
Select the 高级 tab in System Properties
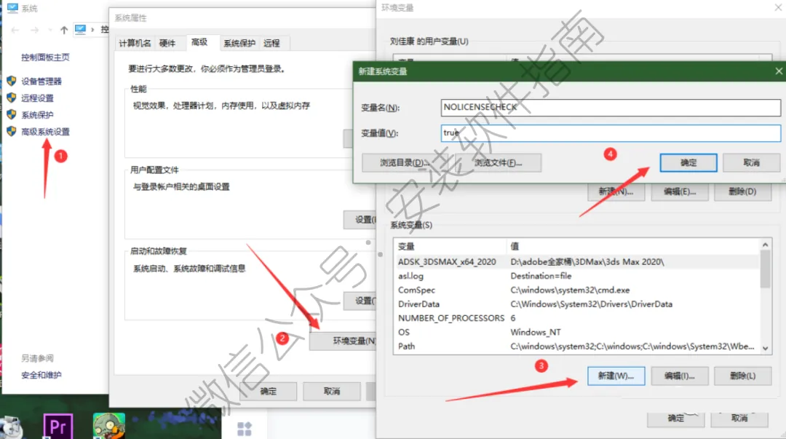pos(199,42)
